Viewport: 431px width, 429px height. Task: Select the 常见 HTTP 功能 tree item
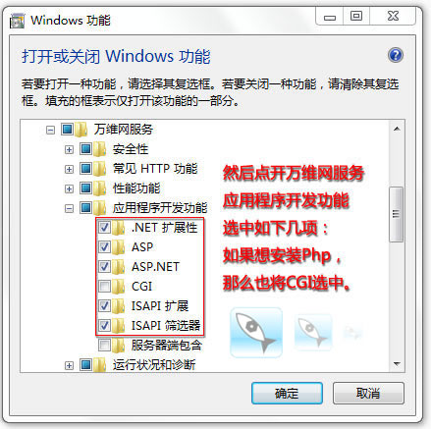tap(155, 169)
